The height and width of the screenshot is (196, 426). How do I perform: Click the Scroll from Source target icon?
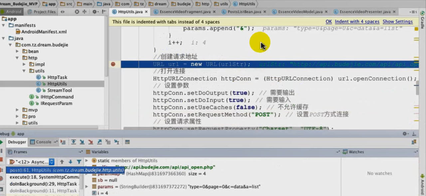click(77, 12)
